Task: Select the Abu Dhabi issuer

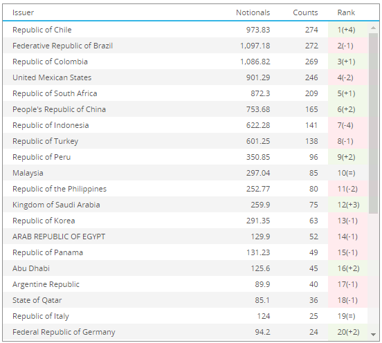Action: coord(31,268)
